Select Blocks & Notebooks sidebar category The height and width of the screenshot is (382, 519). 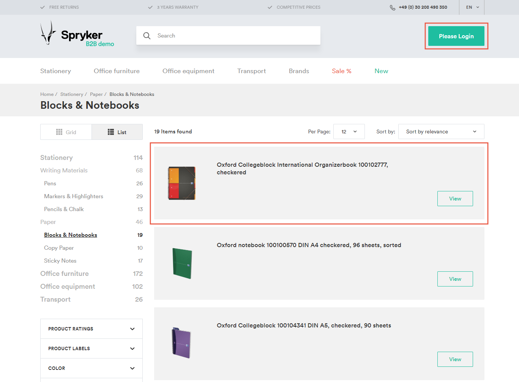click(x=71, y=235)
